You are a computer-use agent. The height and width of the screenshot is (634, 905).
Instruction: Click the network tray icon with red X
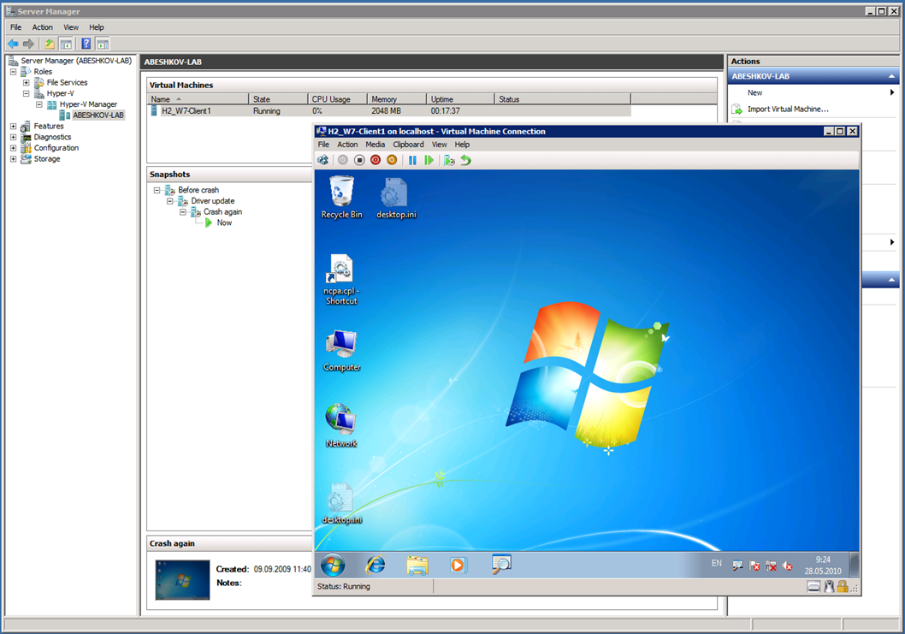[x=771, y=566]
